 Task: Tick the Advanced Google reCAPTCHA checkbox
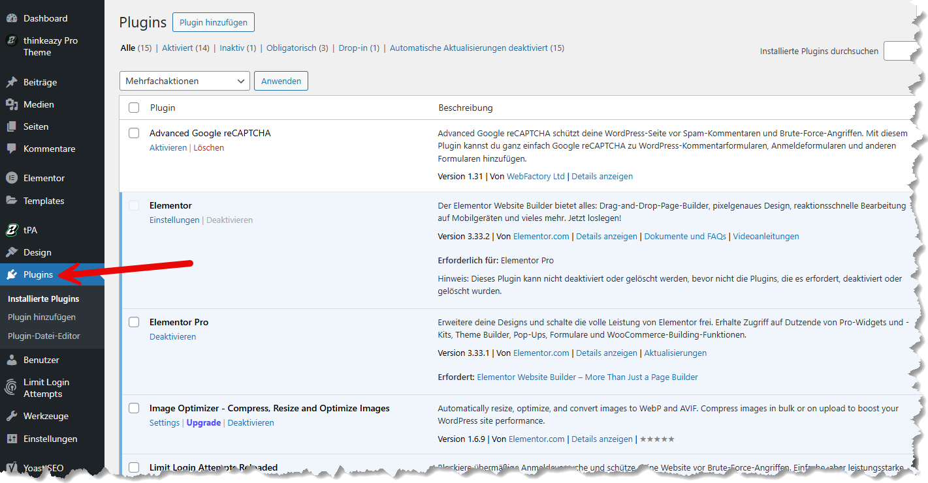[134, 132]
